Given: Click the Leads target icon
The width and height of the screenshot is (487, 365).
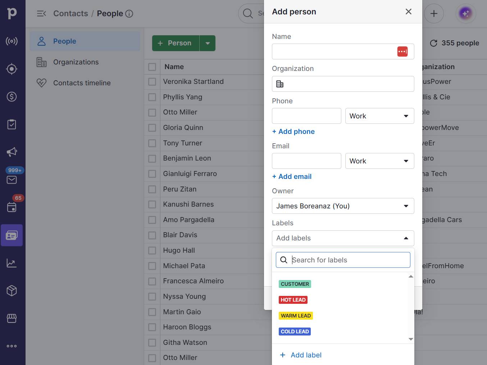Looking at the screenshot, I should (x=12, y=69).
